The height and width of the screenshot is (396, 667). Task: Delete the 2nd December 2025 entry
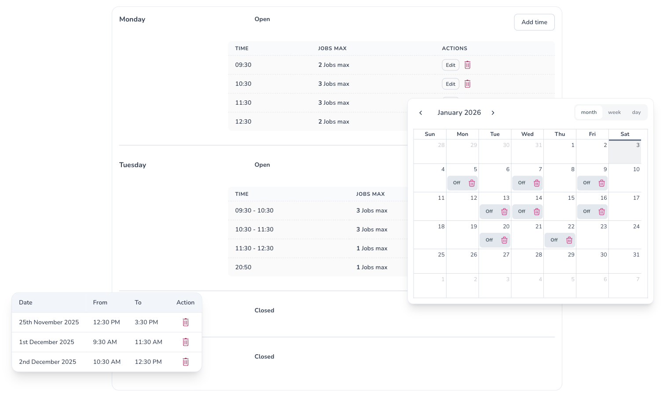pyautogui.click(x=186, y=362)
